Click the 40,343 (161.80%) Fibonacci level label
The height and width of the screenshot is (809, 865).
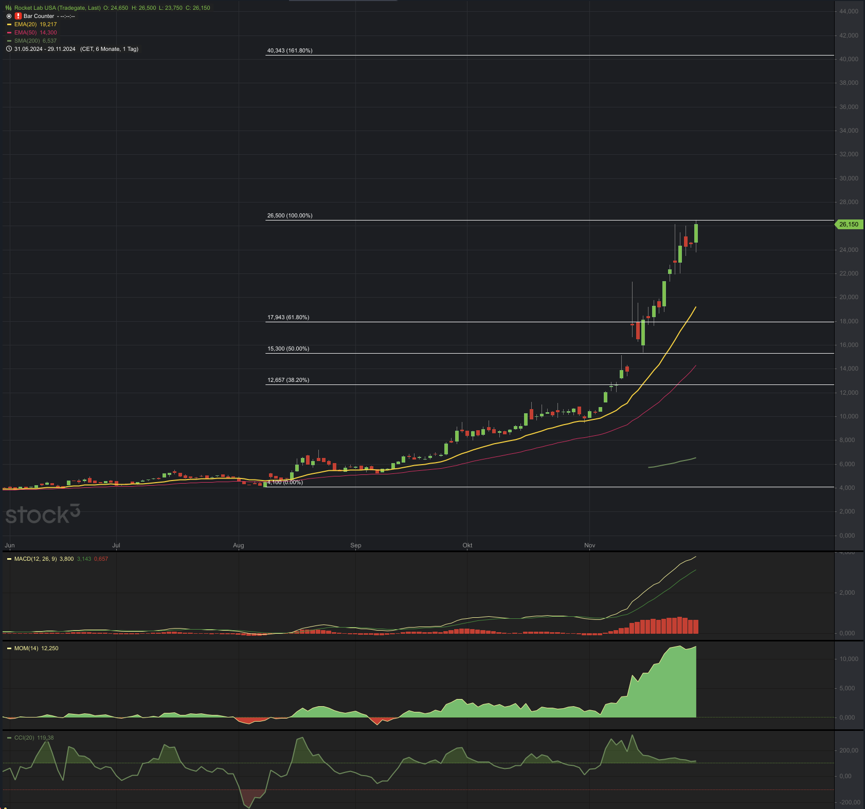click(x=290, y=50)
